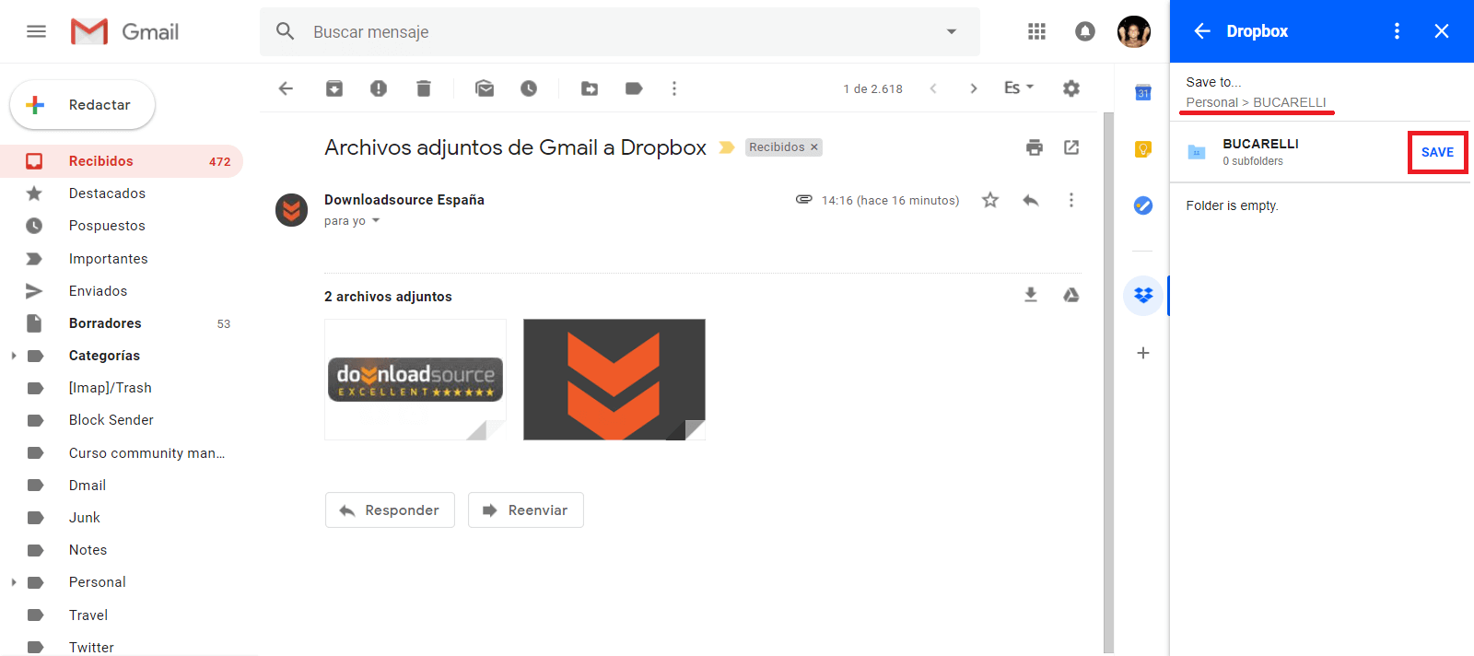Click the Reenviar button

point(526,510)
